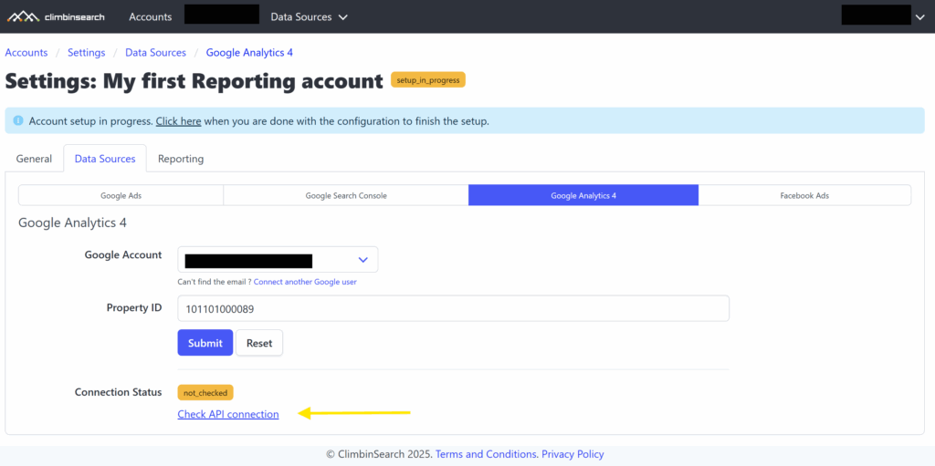Click the info icon in setup banner
The height and width of the screenshot is (466, 935).
click(x=18, y=121)
